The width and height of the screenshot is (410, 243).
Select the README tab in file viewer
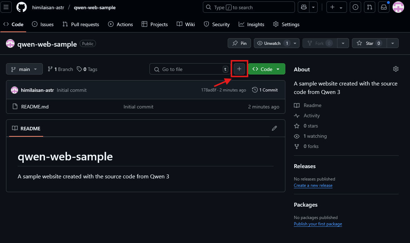[26, 128]
